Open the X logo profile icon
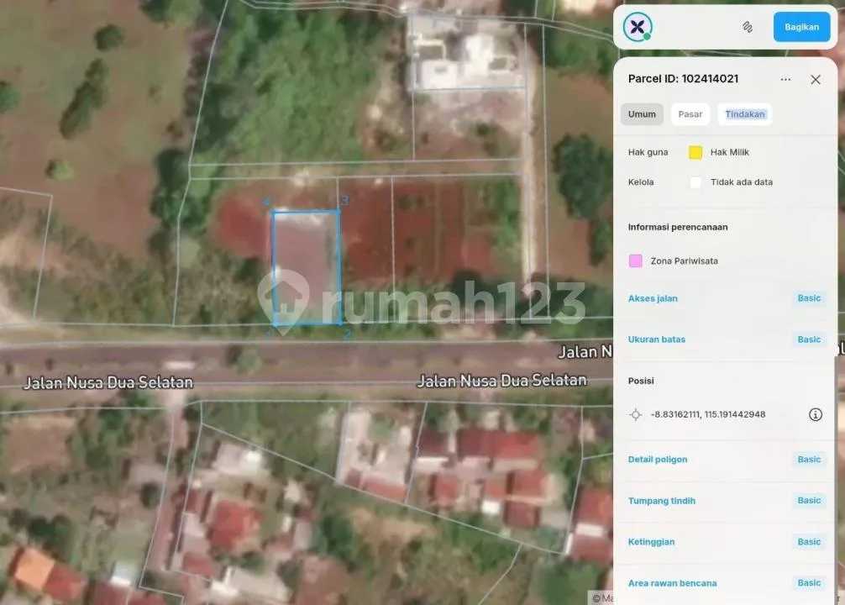 [x=638, y=26]
